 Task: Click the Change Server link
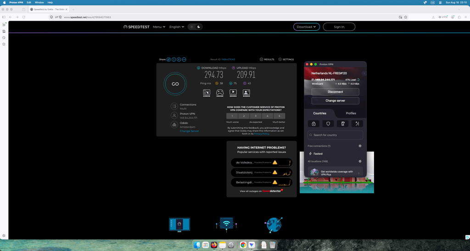pos(189,131)
